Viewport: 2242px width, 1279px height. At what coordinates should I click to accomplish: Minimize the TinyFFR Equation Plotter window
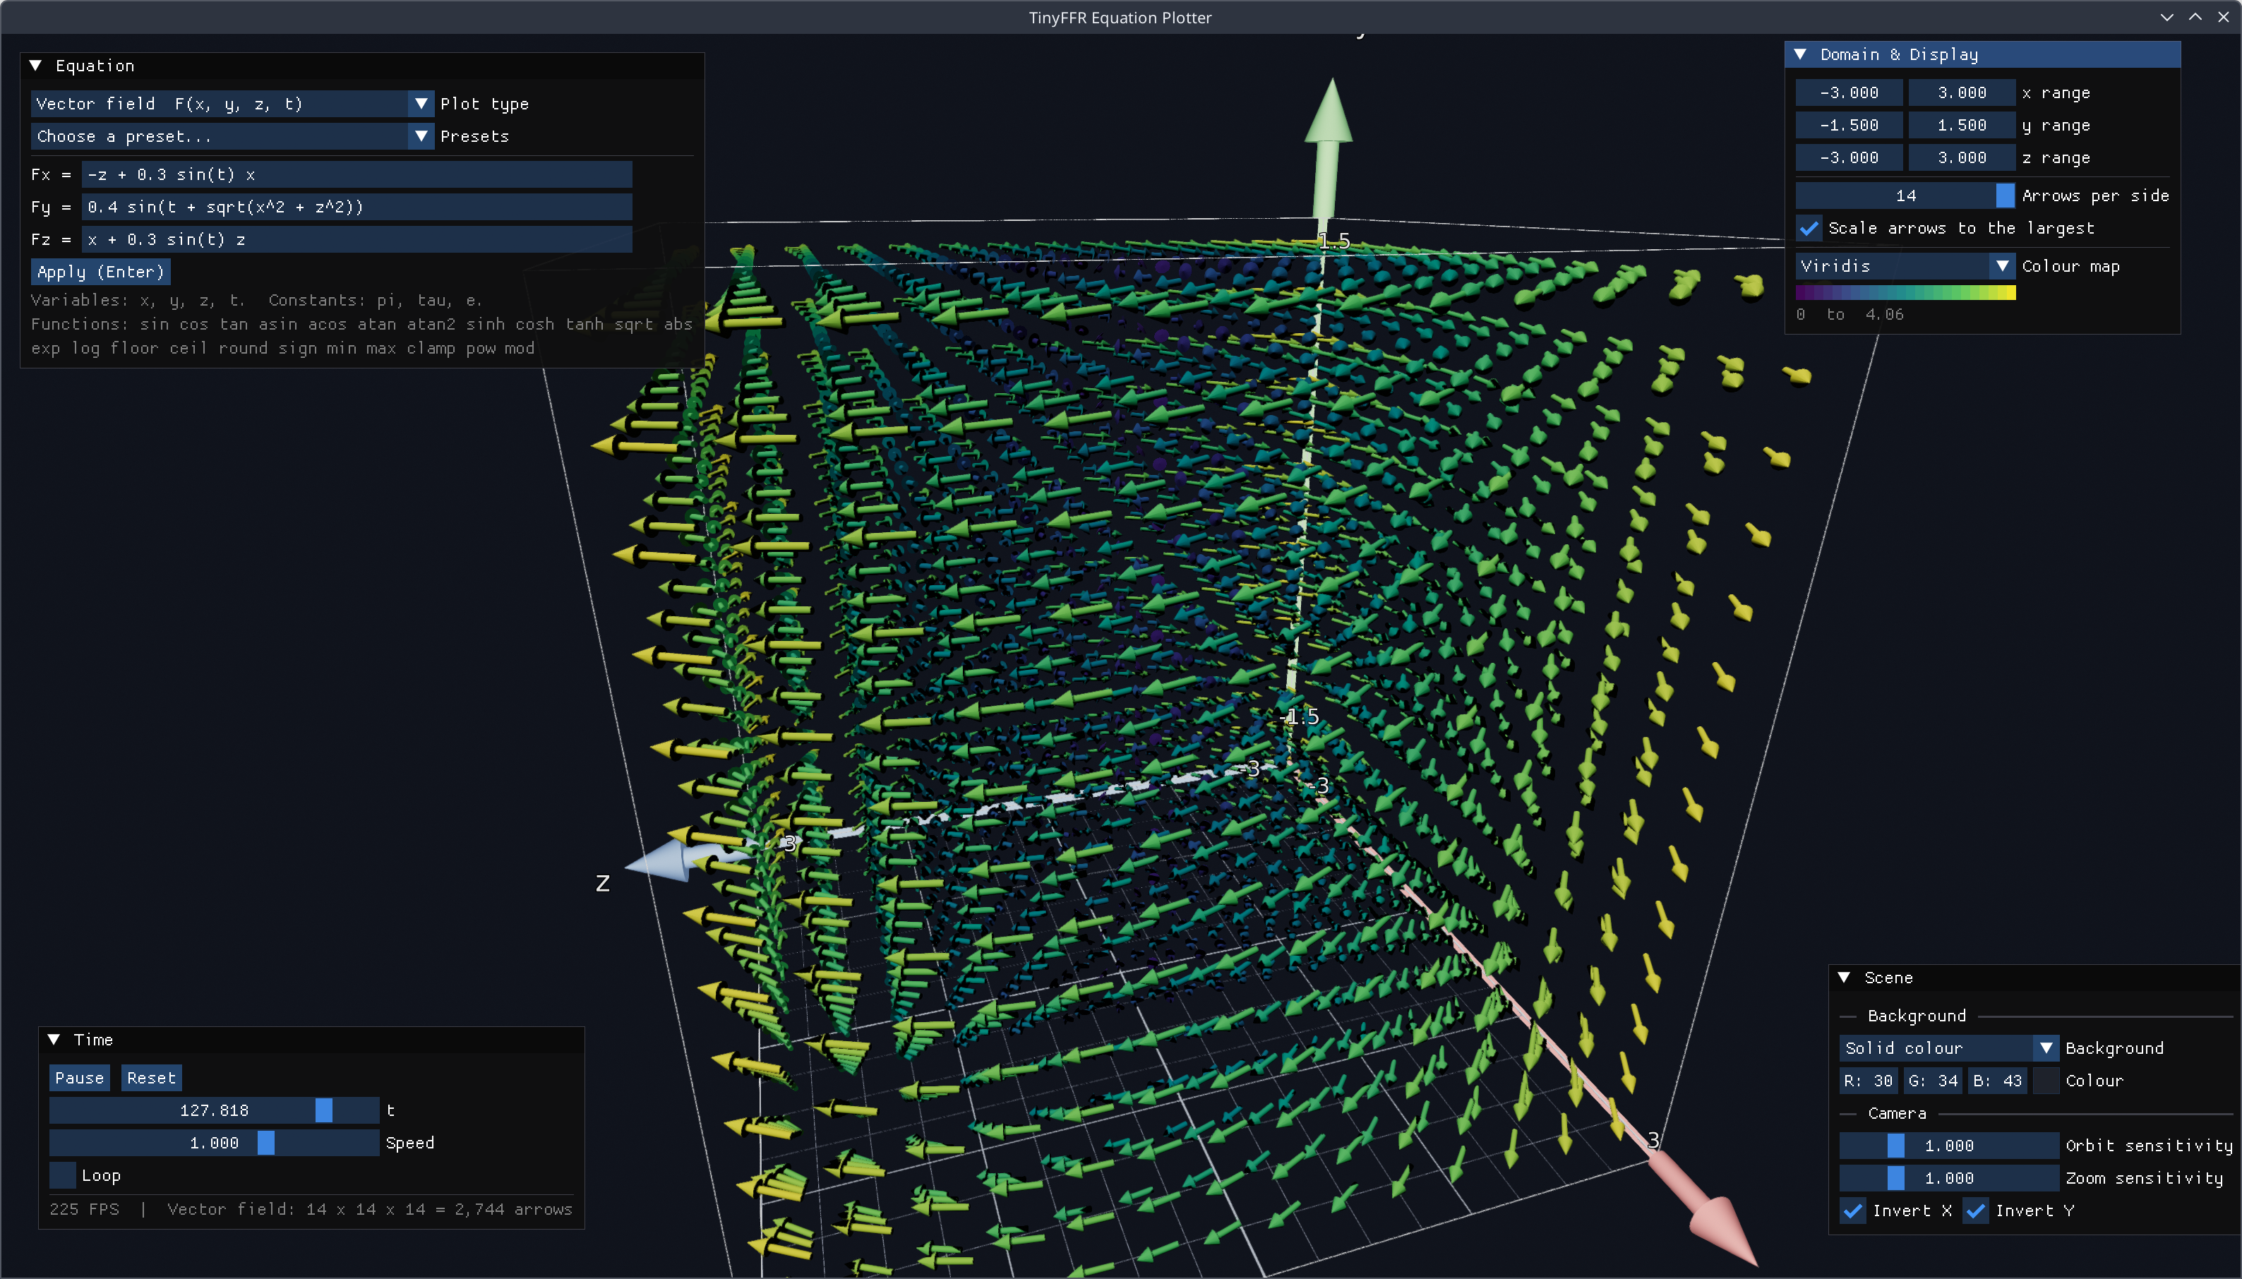tap(2166, 17)
